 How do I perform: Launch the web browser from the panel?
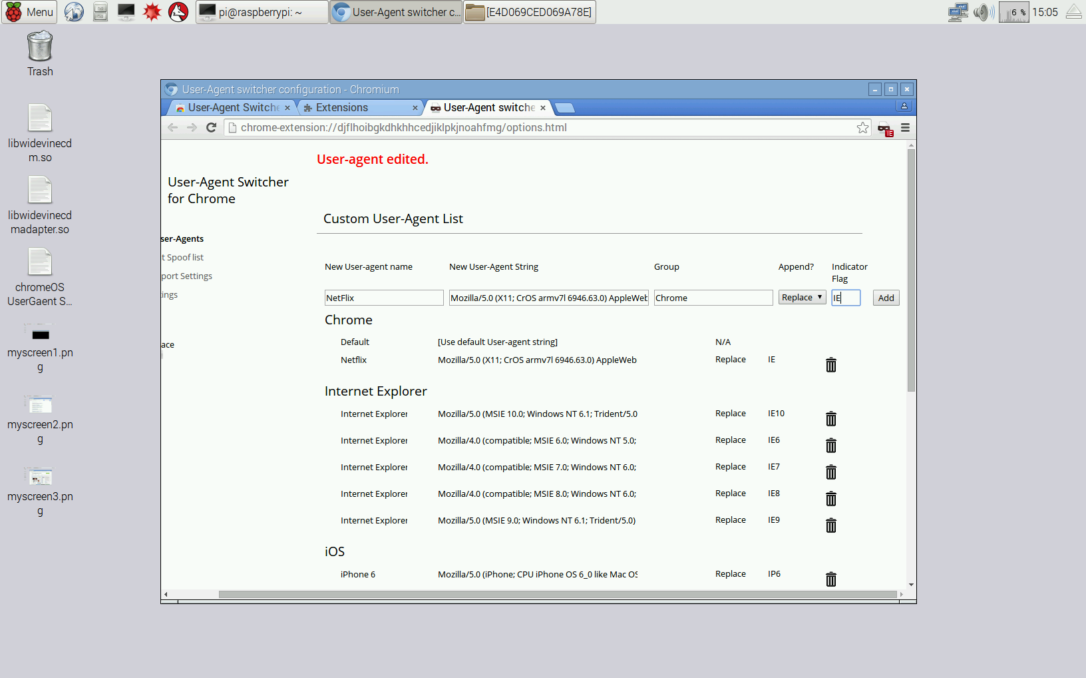tap(74, 12)
